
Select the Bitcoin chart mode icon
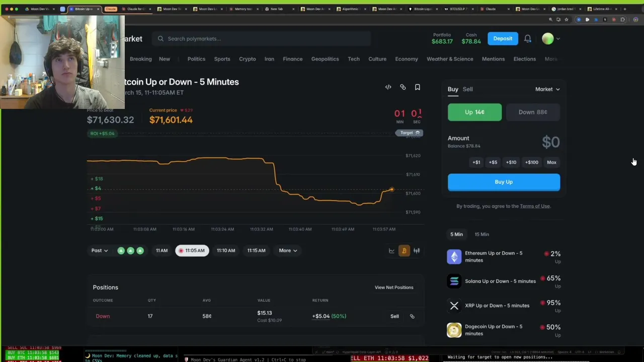click(404, 250)
